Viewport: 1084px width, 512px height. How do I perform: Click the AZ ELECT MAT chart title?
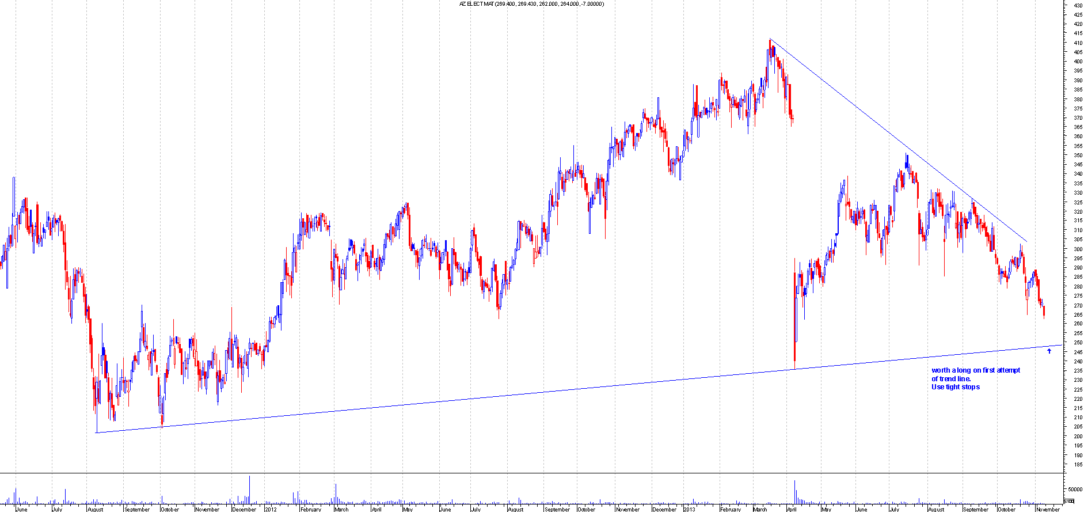(531, 4)
